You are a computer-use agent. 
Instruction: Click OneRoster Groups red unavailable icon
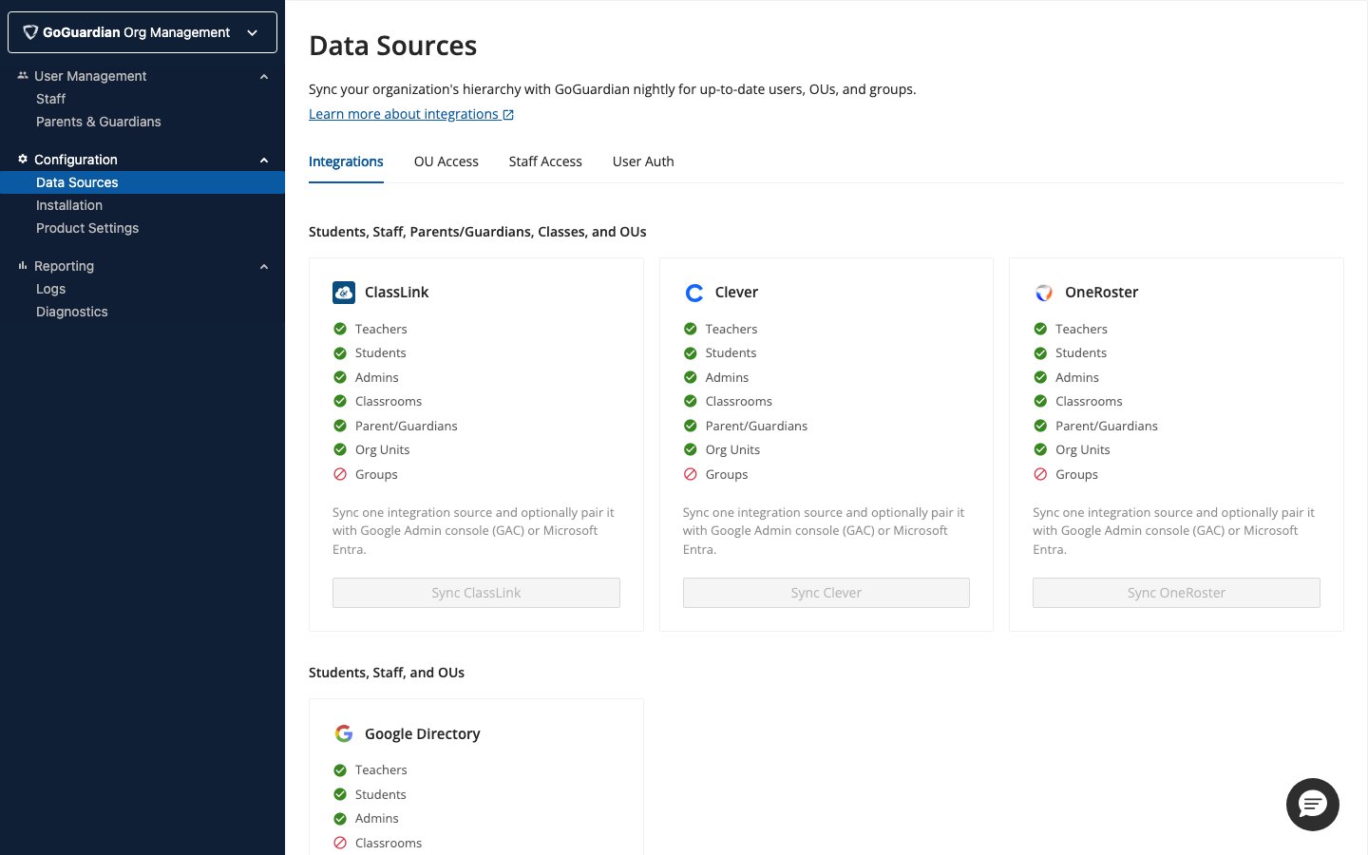pyautogui.click(x=1040, y=474)
